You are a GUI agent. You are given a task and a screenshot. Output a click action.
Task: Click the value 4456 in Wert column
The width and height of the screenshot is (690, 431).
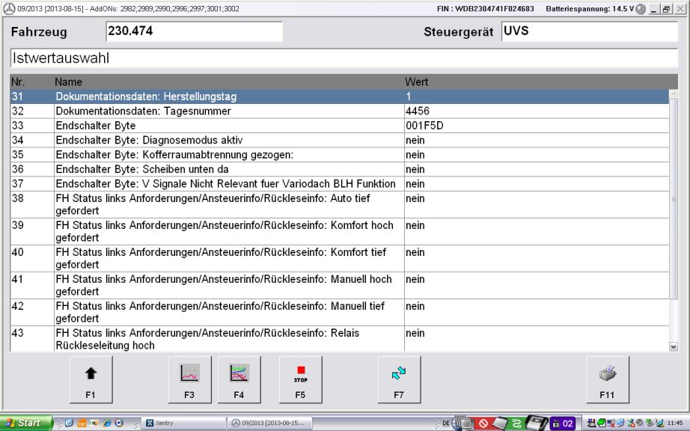point(418,111)
